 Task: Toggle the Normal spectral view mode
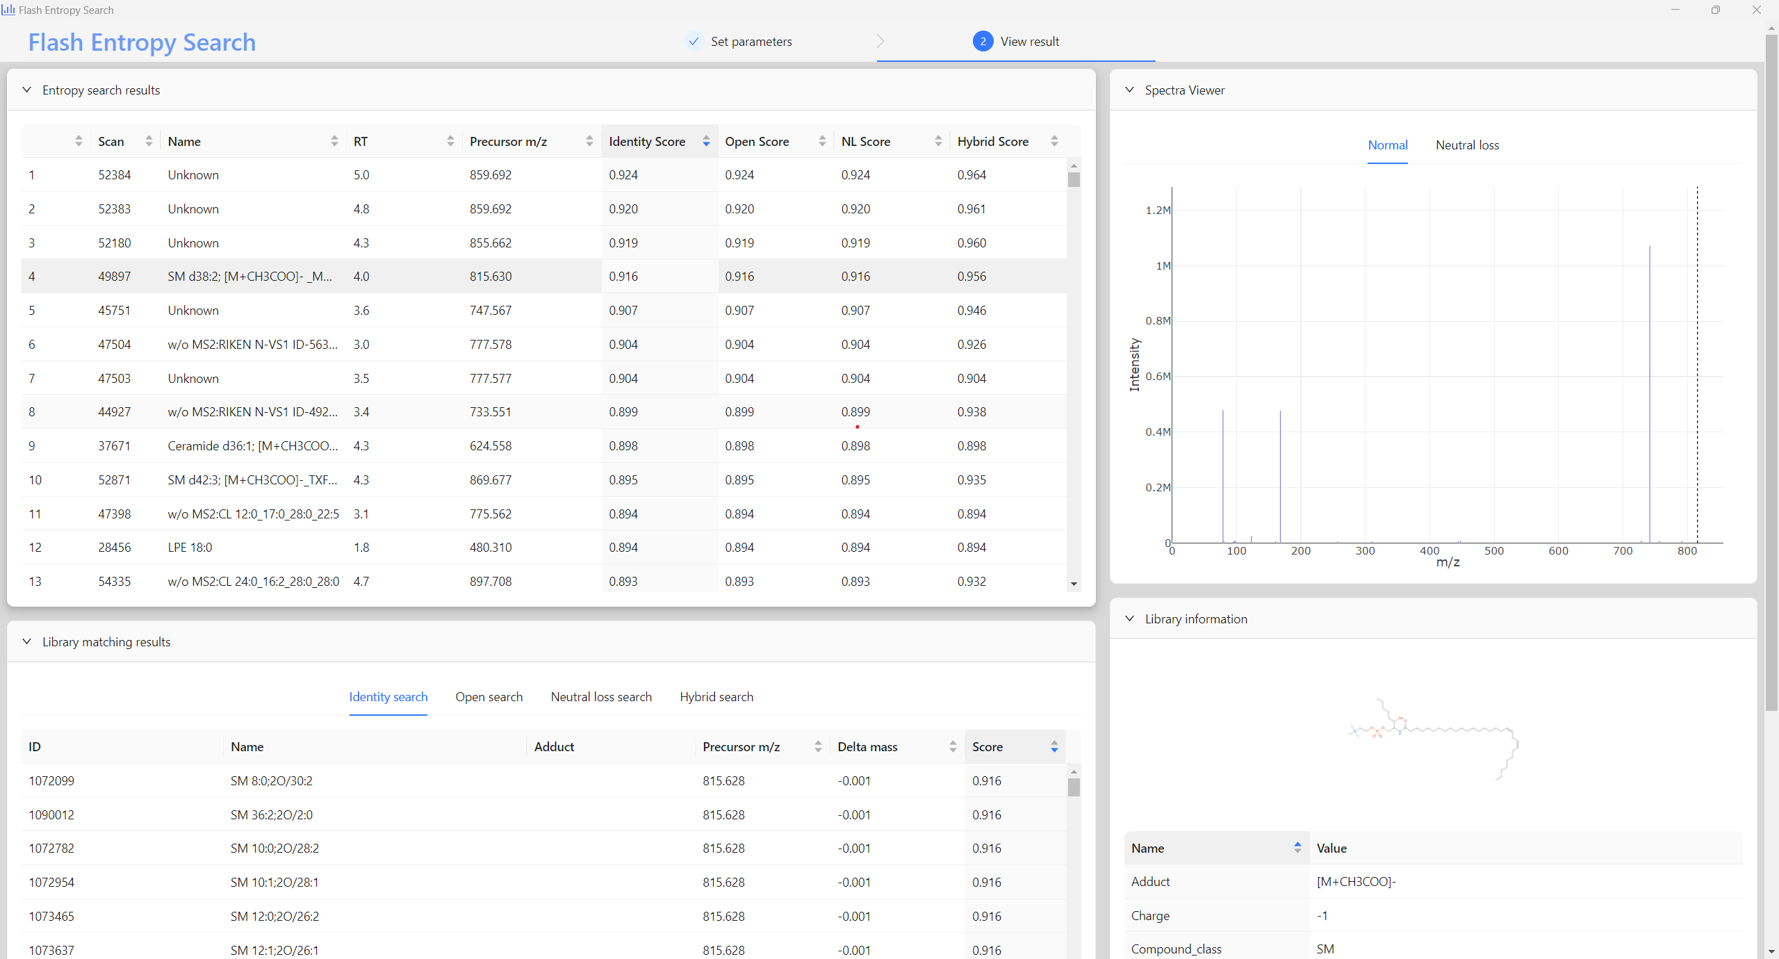[x=1387, y=144]
